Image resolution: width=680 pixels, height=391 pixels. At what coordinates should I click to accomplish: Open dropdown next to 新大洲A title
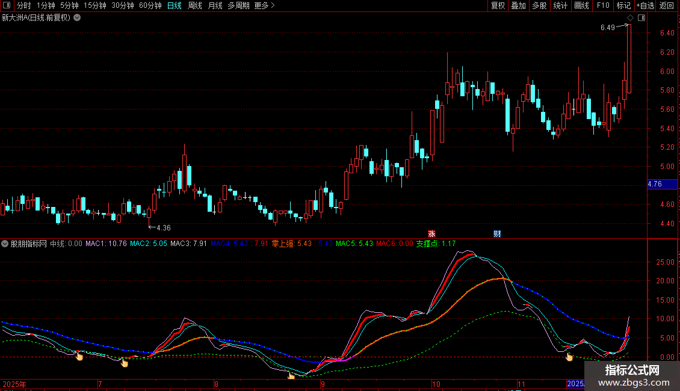tap(77, 18)
